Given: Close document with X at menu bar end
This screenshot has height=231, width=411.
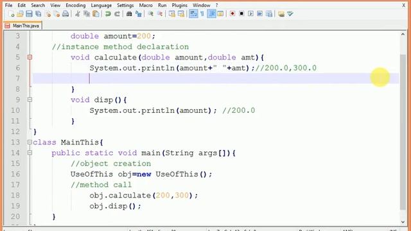Looking at the screenshot, I should (404, 5).
